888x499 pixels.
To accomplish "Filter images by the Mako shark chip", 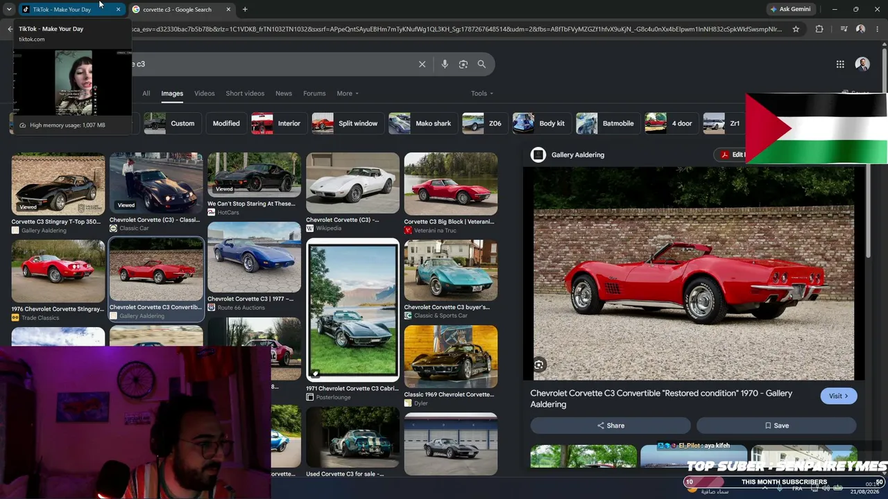I will pos(422,123).
